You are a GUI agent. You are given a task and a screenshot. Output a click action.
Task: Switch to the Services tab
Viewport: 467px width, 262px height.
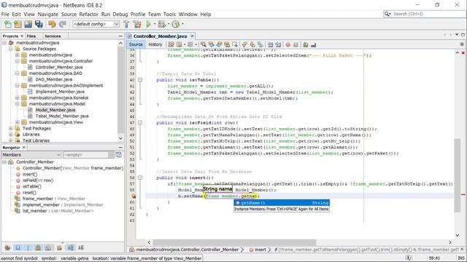[53, 36]
